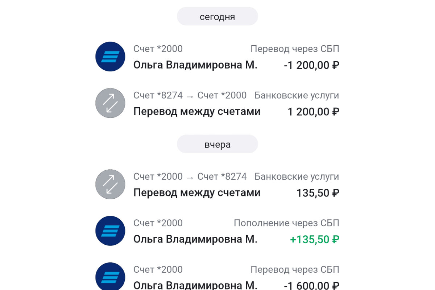Open the вчера date filter pill

pyautogui.click(x=217, y=144)
